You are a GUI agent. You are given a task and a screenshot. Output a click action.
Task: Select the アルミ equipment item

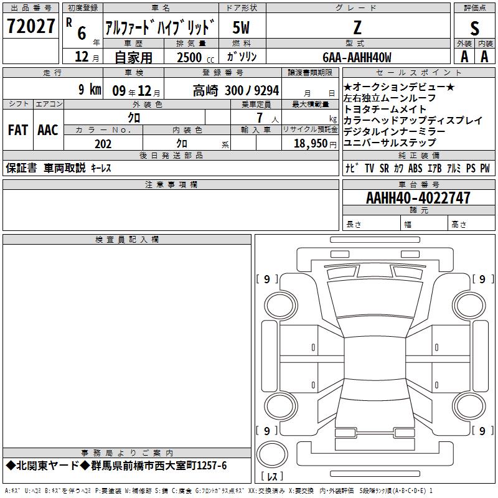(x=454, y=168)
